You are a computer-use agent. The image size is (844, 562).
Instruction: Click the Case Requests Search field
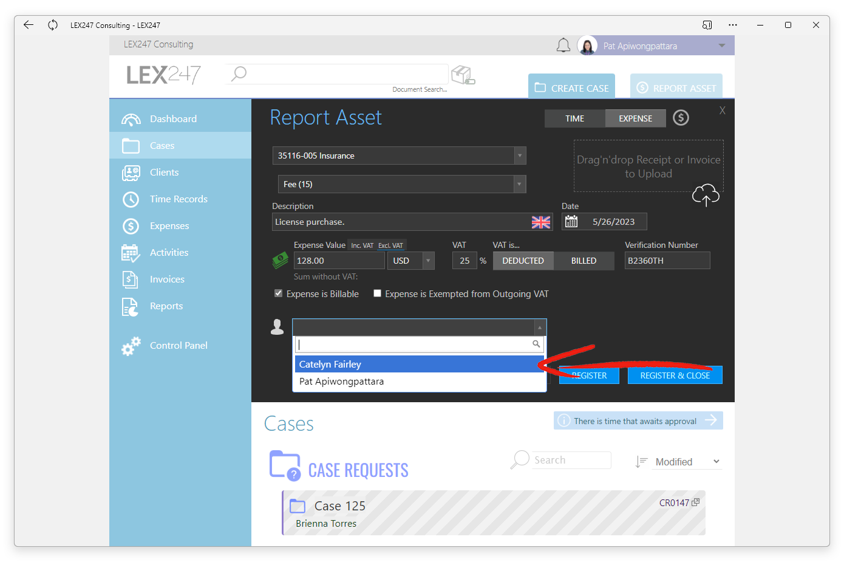[571, 460]
